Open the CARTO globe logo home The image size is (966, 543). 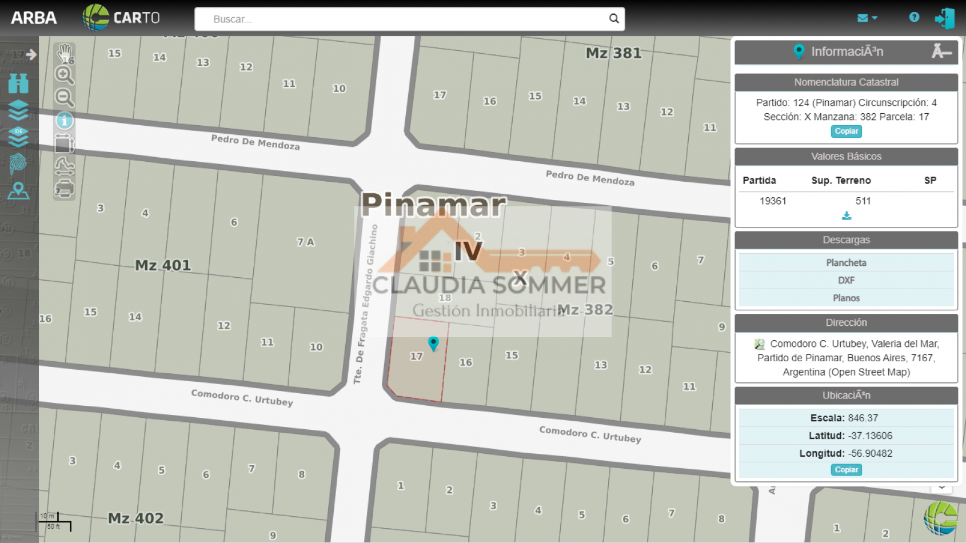[121, 18]
